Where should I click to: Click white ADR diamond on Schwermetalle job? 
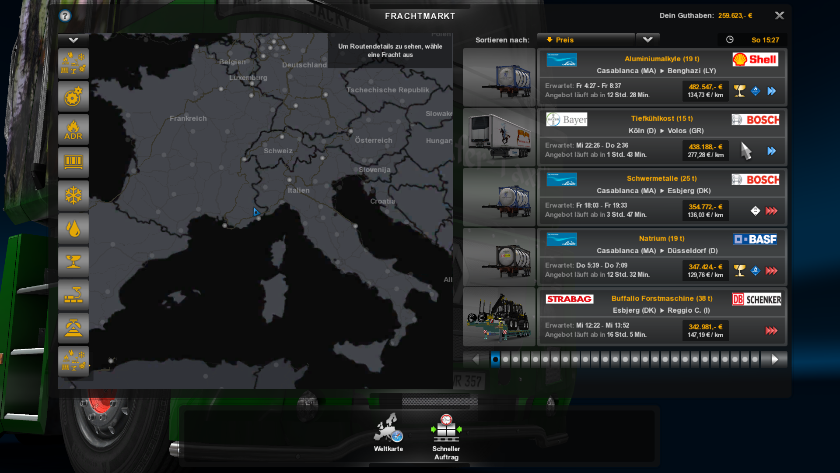(x=756, y=211)
